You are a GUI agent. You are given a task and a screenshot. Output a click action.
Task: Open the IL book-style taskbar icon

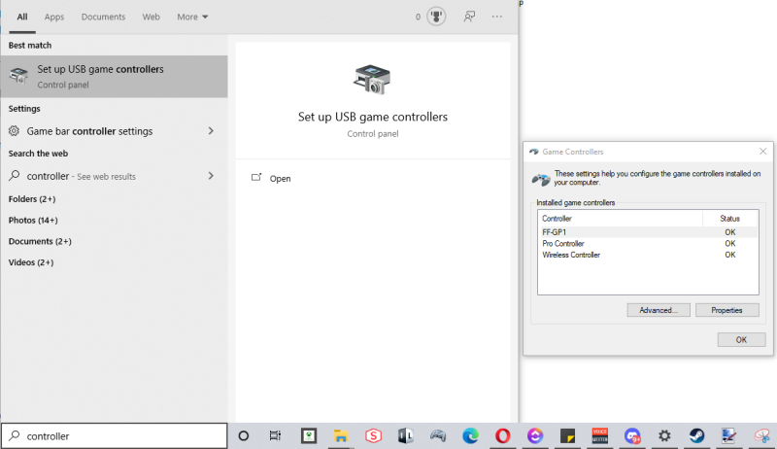(405, 435)
